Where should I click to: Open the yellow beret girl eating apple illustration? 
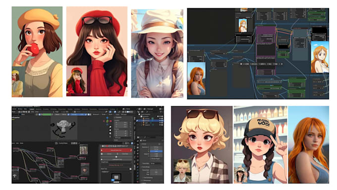[37, 52]
